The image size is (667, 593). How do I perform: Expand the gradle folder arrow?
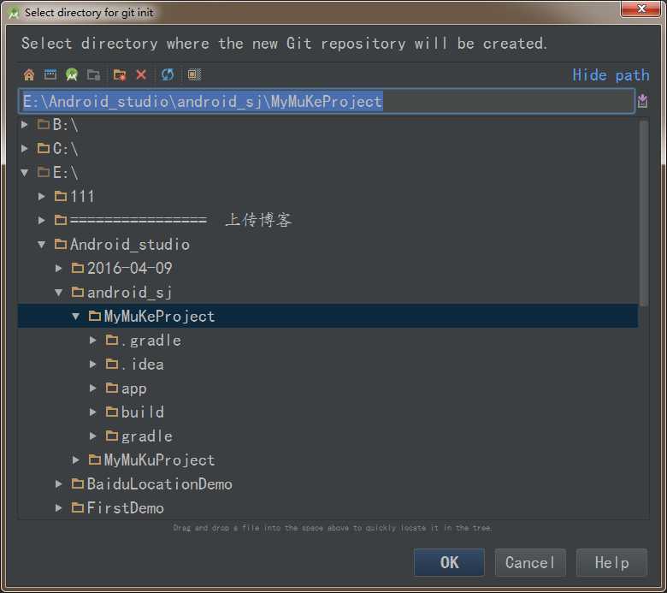pyautogui.click(x=92, y=436)
